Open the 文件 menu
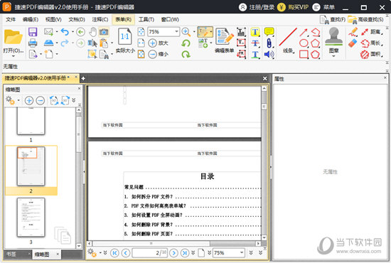Image resolution: width=391 pixels, height=263 pixels. (x=11, y=19)
